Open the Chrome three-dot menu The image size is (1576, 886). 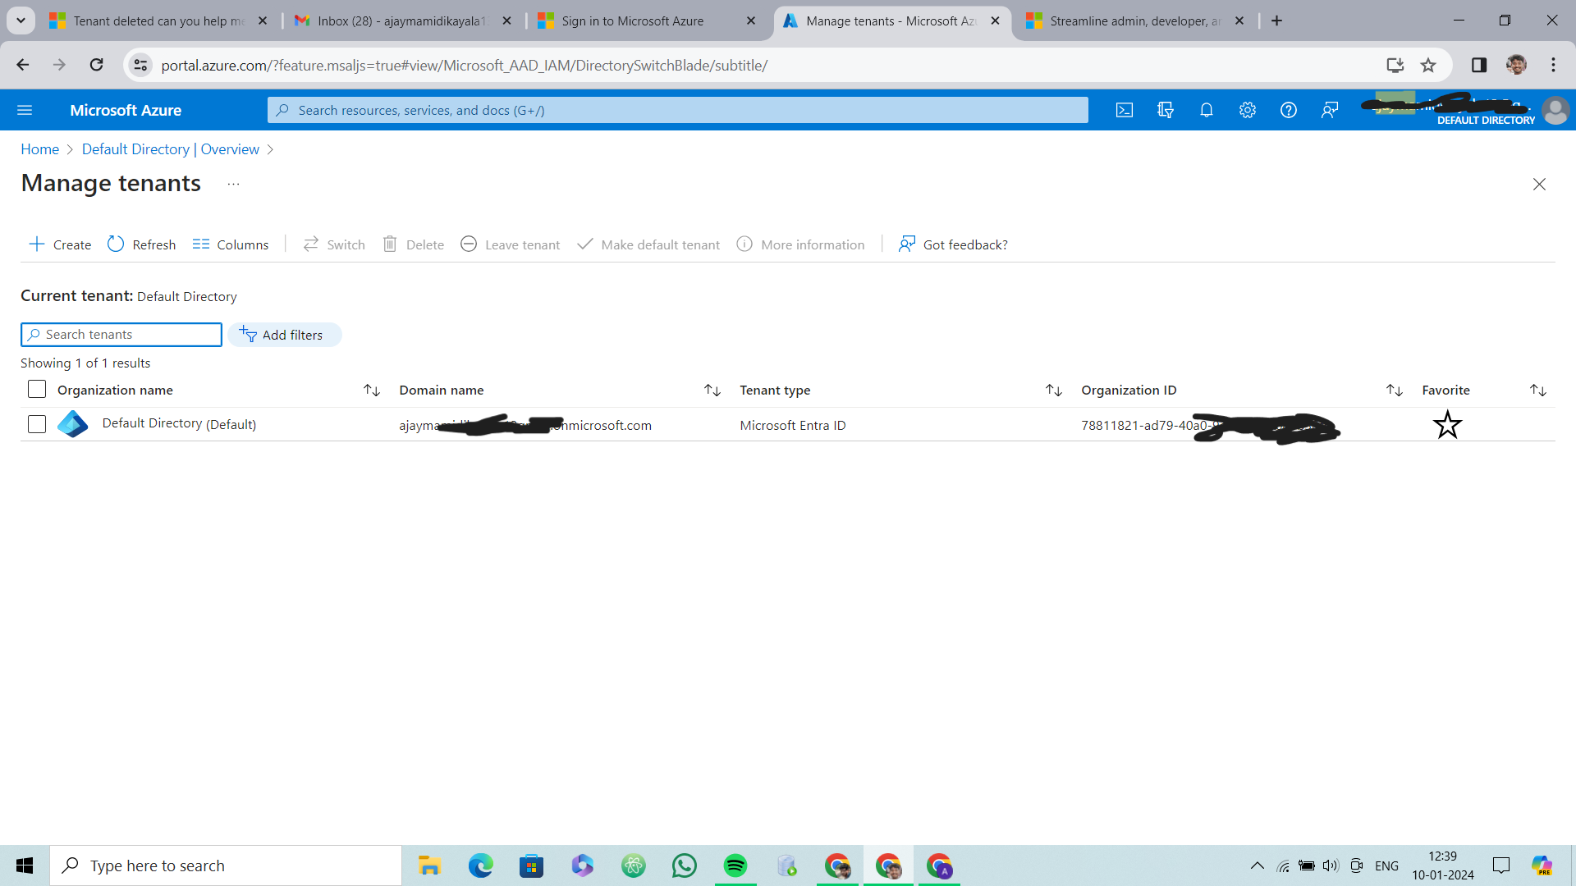[1553, 65]
